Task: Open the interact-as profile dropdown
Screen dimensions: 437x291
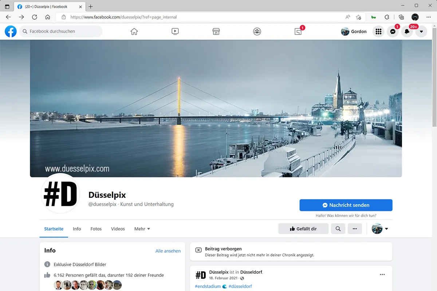Action: click(x=380, y=229)
